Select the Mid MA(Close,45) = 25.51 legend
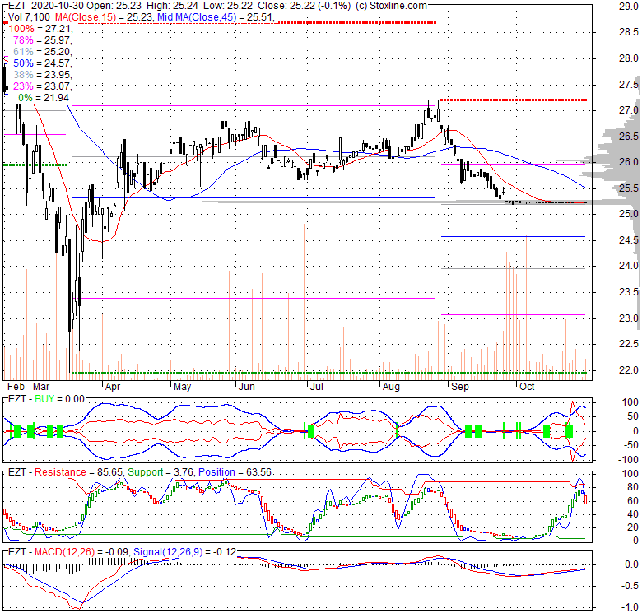Viewport: 642px width, 613px height. point(216,17)
